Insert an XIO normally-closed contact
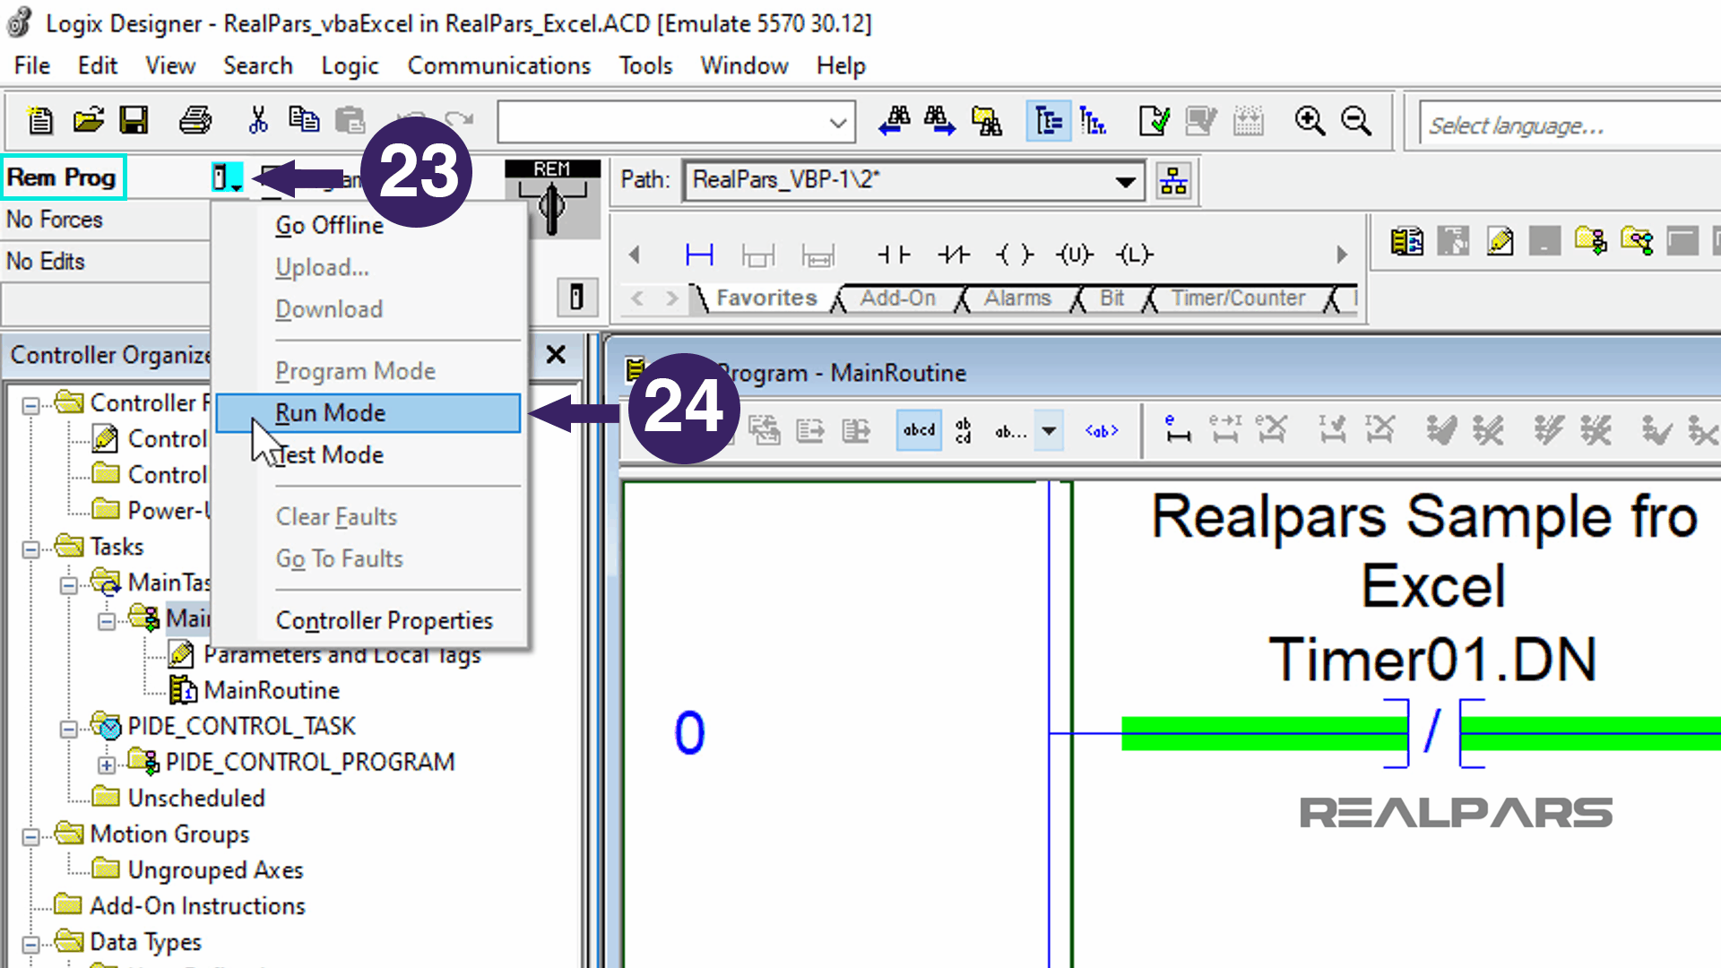 pos(953,255)
